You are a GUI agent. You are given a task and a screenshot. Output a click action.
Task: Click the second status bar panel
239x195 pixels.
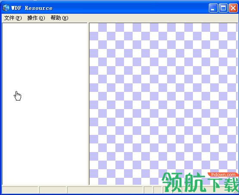pyautogui.click(x=53, y=190)
